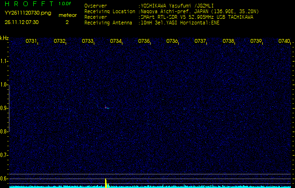This screenshot has width=295, height=188.
Task: Select the 0731 time marker
Action: coord(31,41)
